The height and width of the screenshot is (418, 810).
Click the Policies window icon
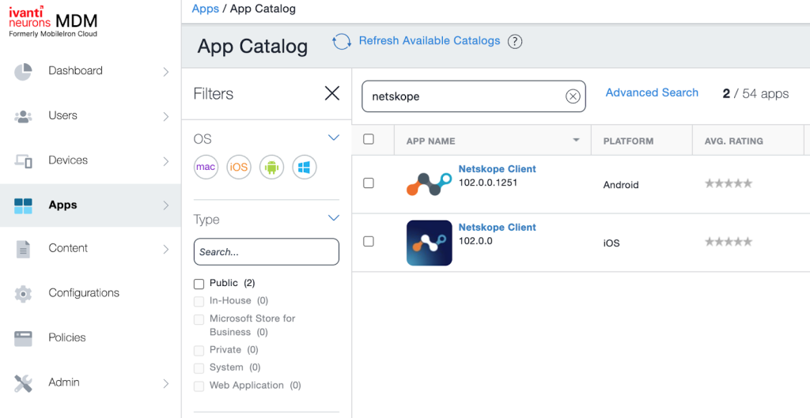click(x=23, y=338)
